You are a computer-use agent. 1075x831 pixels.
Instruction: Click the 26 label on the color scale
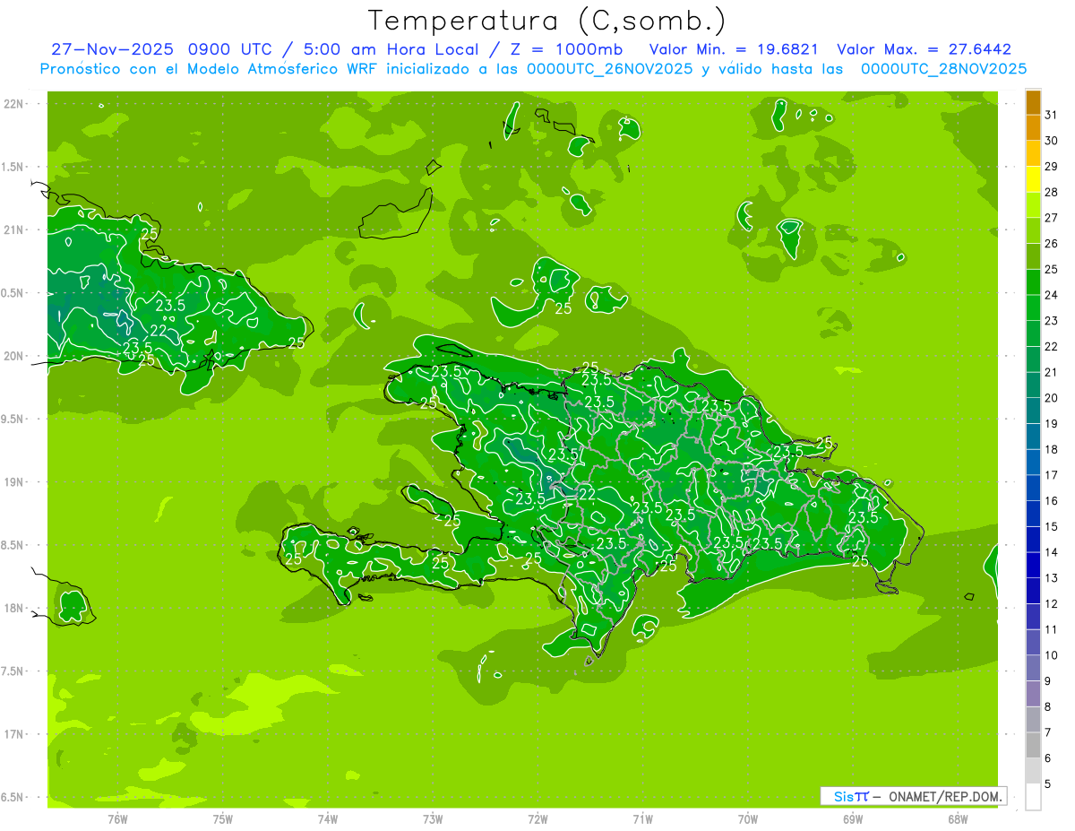[x=1051, y=243]
